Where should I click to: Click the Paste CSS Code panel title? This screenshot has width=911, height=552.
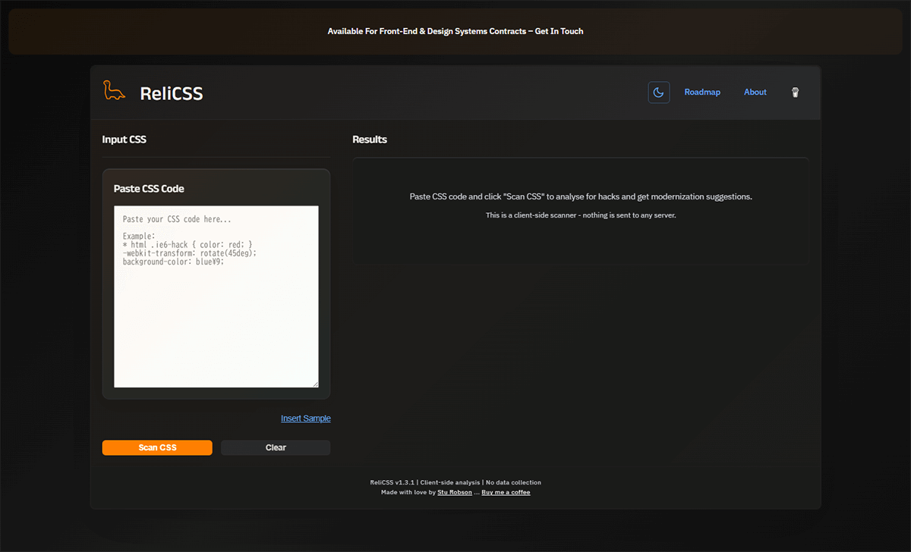coord(149,189)
